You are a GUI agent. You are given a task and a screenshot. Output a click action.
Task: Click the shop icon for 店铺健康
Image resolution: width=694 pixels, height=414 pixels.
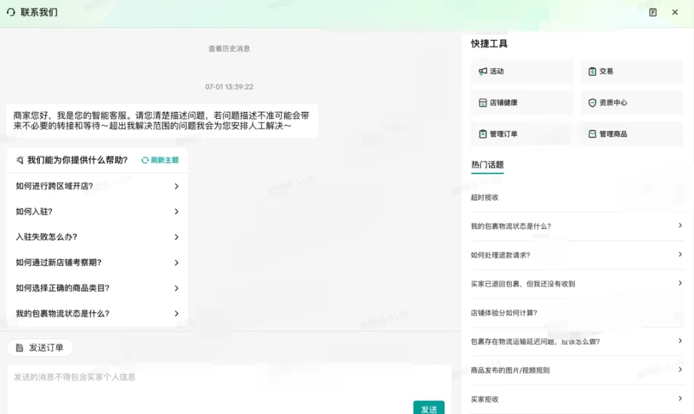pyautogui.click(x=483, y=103)
